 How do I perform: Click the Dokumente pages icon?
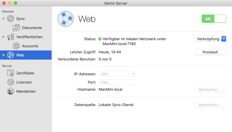[x=16, y=28]
